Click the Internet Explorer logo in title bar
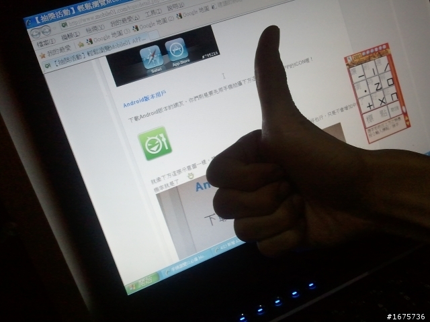The image size is (430, 322). 29,23
